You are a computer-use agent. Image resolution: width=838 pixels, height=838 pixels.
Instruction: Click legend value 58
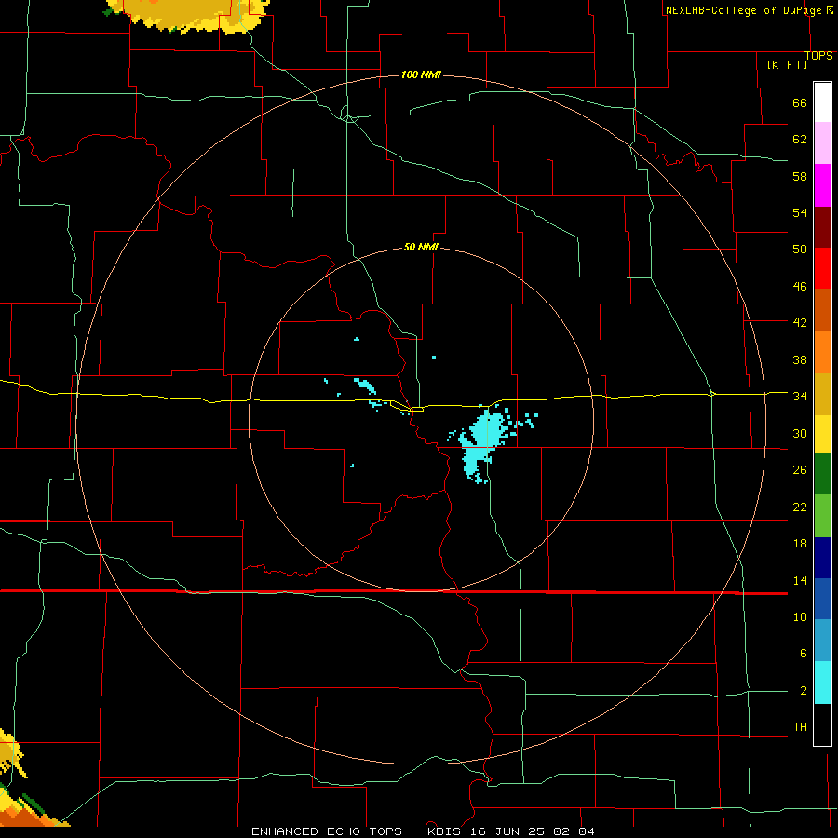800,176
